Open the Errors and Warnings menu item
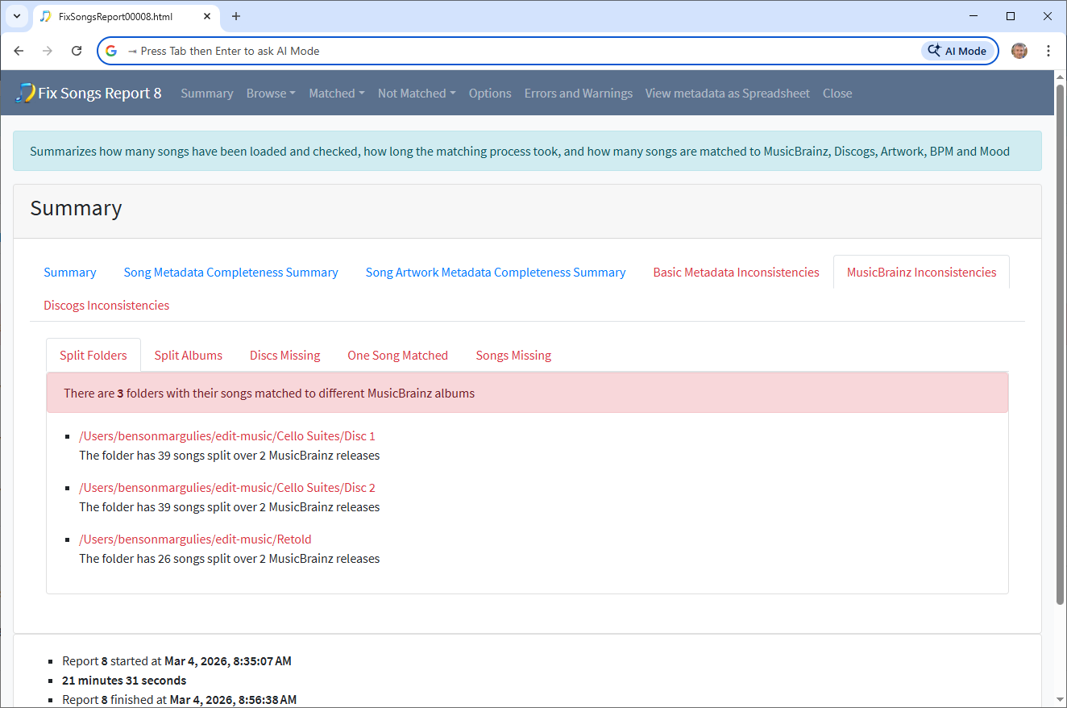 [x=578, y=94]
